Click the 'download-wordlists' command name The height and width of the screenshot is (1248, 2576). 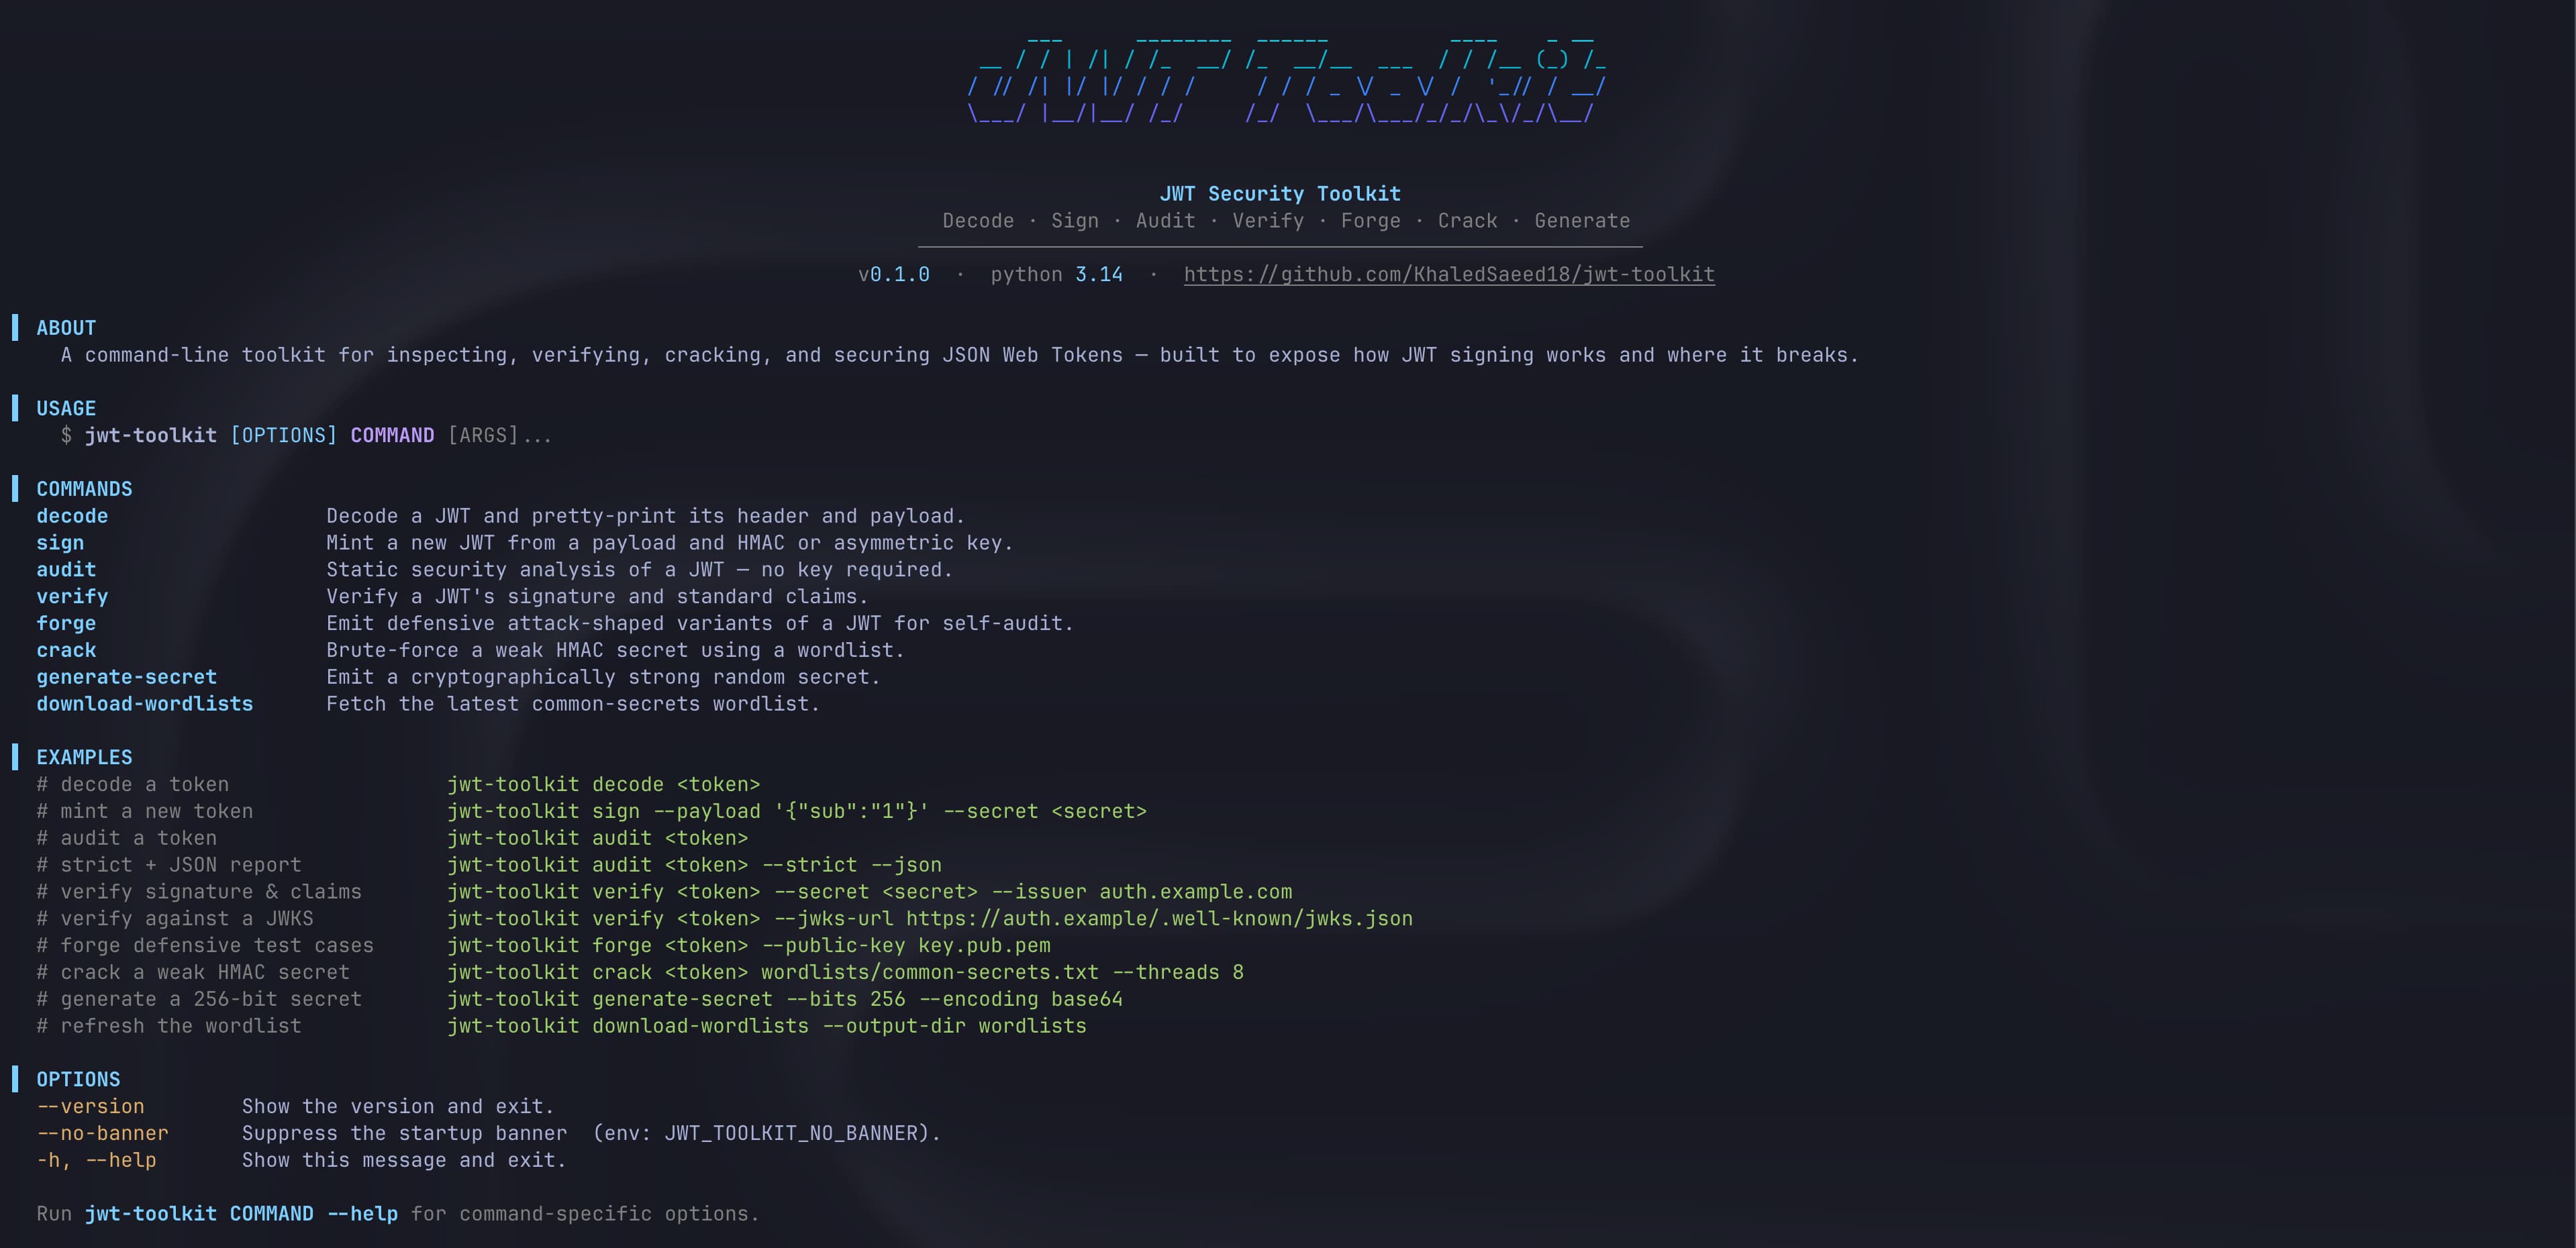pyautogui.click(x=145, y=704)
